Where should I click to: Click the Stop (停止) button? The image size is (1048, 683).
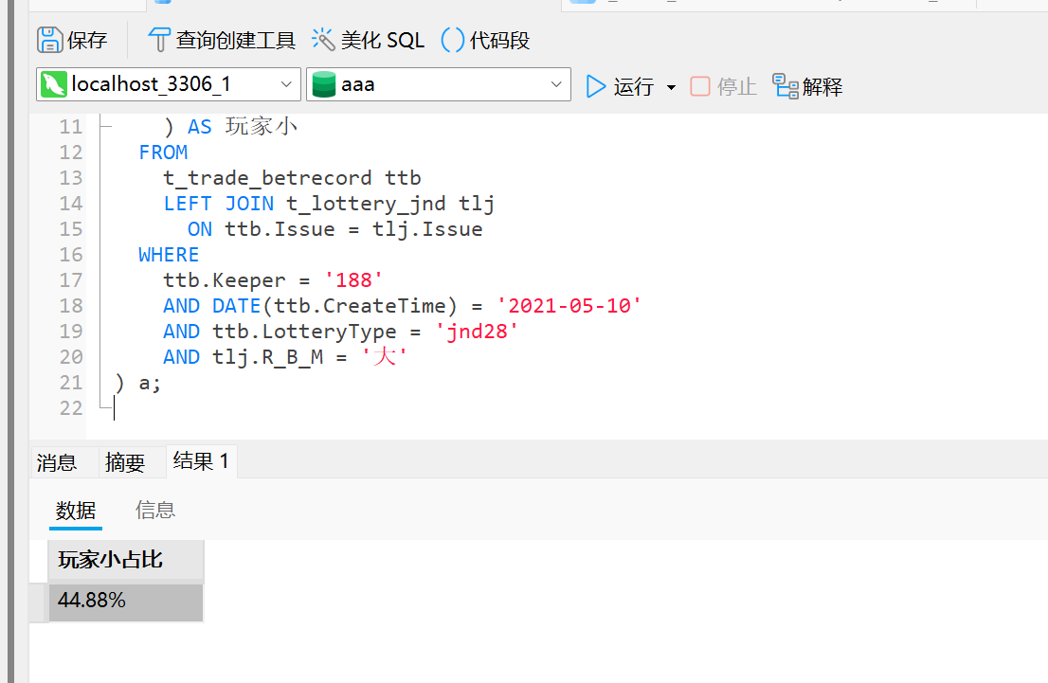click(723, 86)
